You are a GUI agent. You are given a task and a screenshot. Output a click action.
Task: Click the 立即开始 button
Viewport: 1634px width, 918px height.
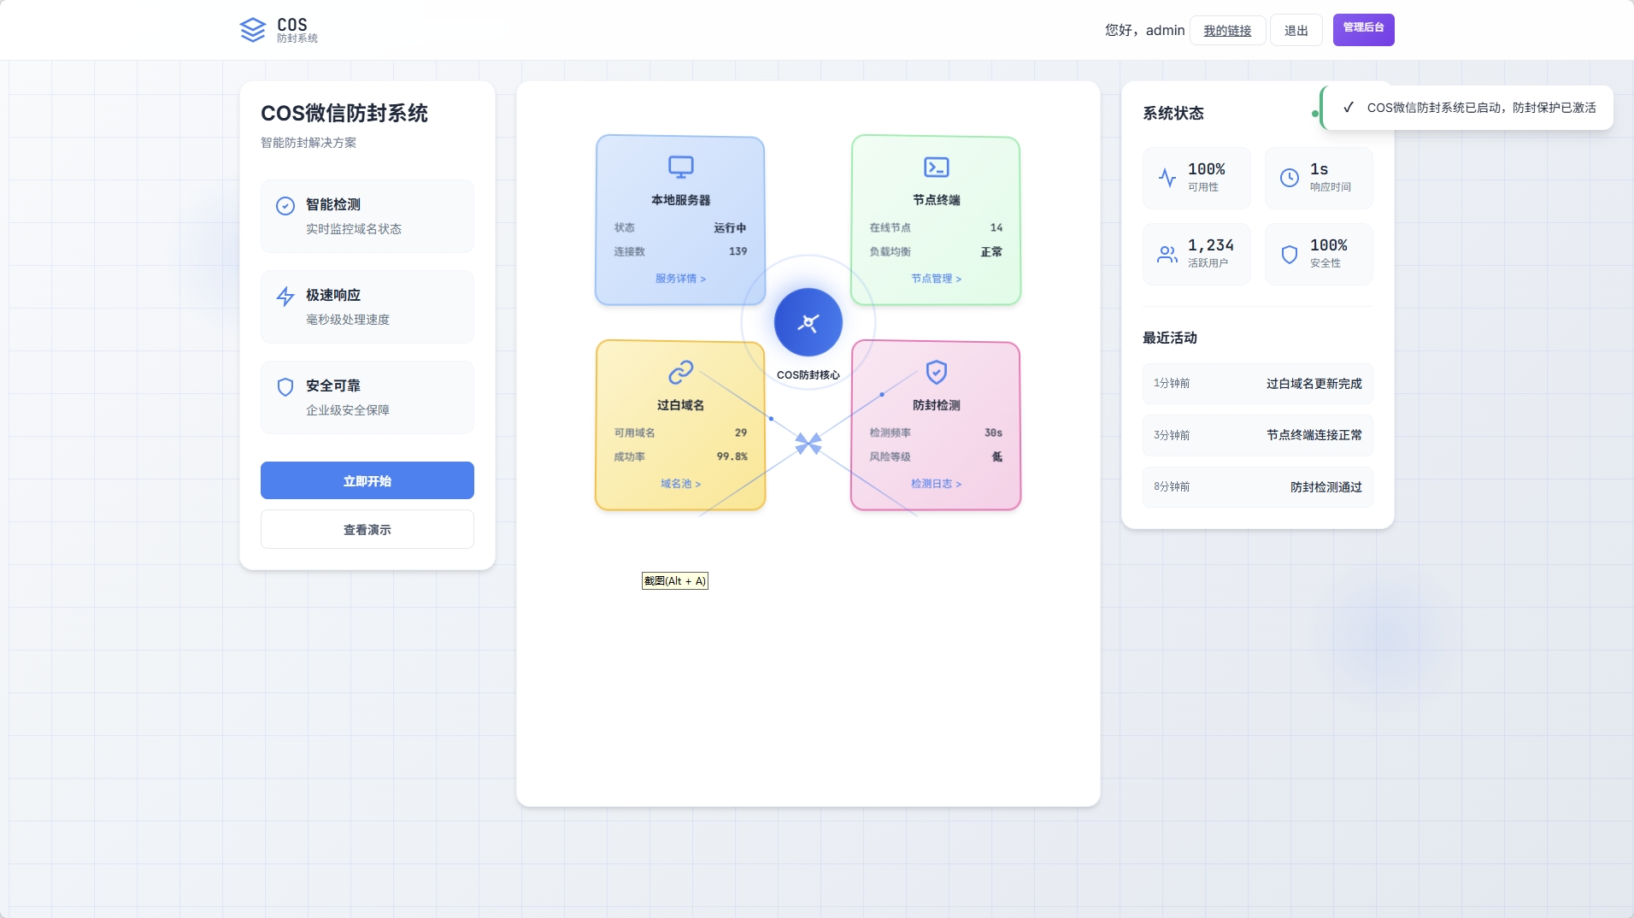click(x=367, y=480)
